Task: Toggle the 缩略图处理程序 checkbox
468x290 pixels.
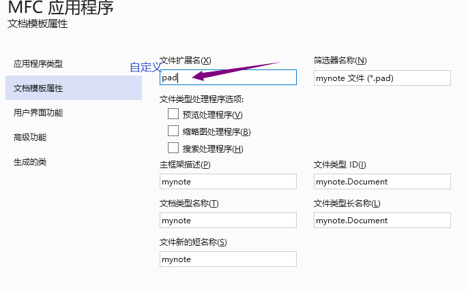Action: pos(173,131)
